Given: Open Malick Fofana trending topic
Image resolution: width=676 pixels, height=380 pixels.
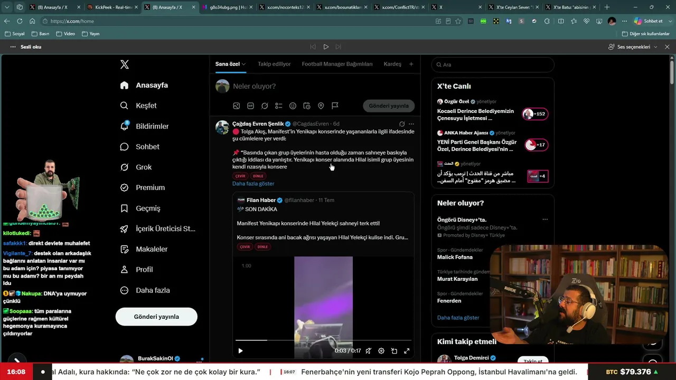Looking at the screenshot, I should coord(455,257).
